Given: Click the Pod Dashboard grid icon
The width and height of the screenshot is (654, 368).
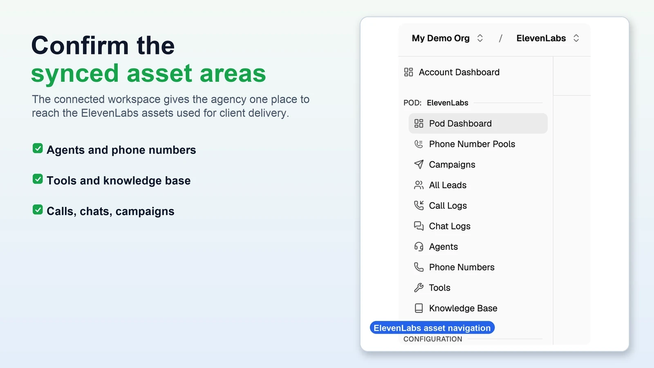Looking at the screenshot, I should point(419,123).
